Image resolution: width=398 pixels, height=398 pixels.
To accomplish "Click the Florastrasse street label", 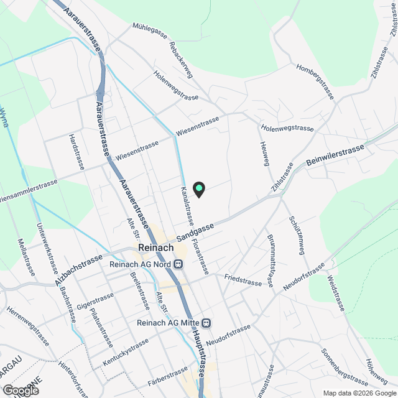I will click(x=200, y=257).
